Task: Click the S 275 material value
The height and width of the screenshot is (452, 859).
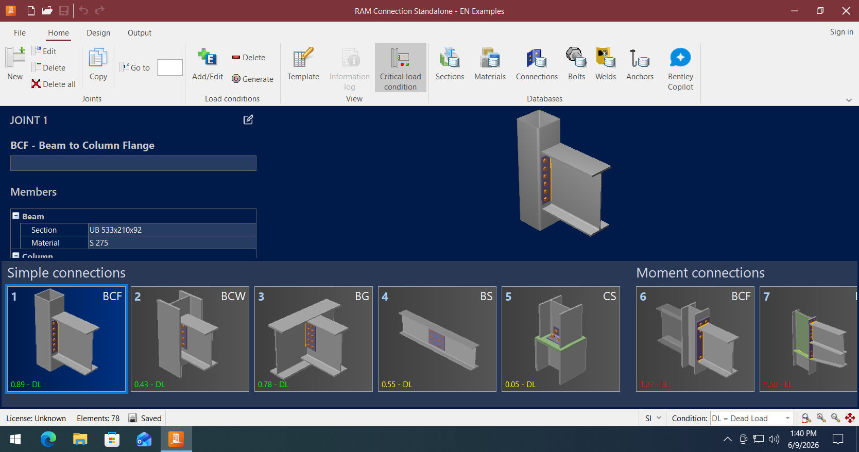Action: 172,242
